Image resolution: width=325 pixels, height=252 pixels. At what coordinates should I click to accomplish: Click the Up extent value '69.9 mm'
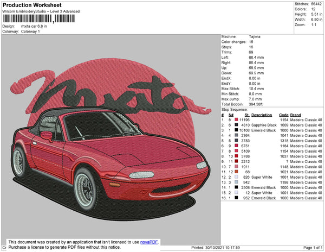256,68
